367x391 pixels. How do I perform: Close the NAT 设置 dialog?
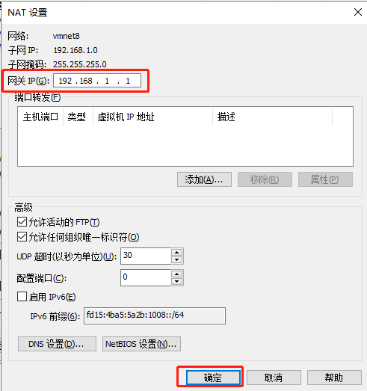click(358, 12)
